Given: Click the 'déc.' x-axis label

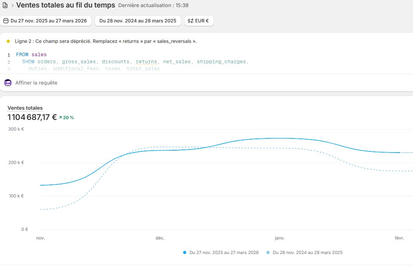Looking at the screenshot, I should [160, 238].
